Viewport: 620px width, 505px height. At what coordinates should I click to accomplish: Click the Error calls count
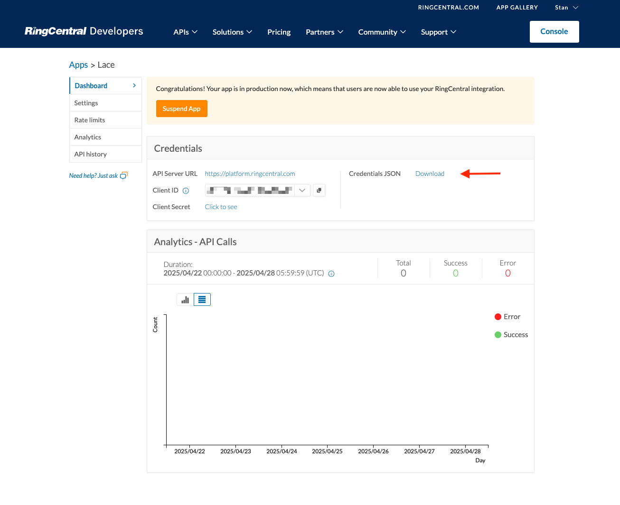(x=508, y=273)
